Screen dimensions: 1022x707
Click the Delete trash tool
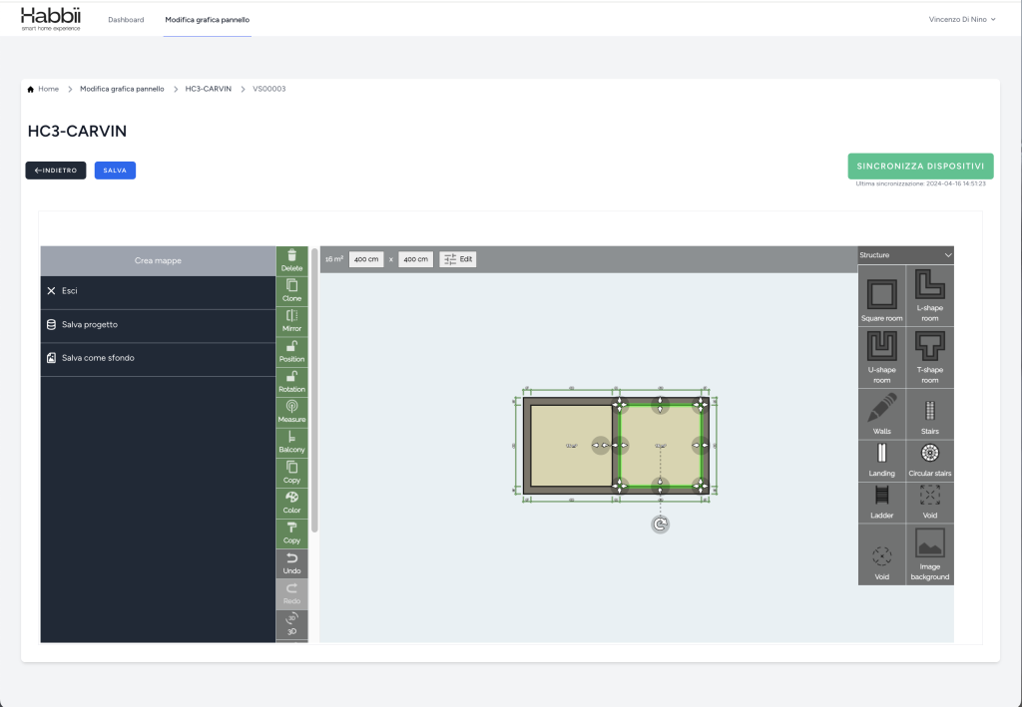pos(291,260)
